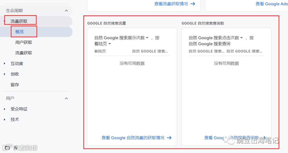This screenshot has width=288, height=153.
Task: Click 没有可用数据 in the 搜索流量 card
Action: (132, 63)
